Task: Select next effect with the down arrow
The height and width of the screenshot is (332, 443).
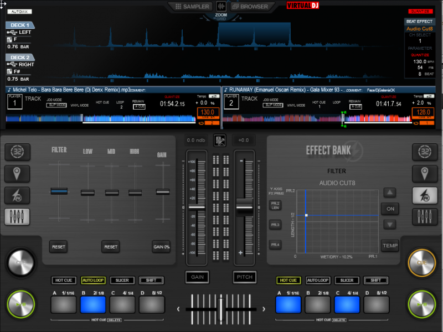Action: pos(390,225)
